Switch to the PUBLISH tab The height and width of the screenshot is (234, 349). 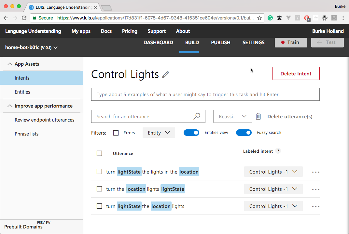(x=220, y=43)
